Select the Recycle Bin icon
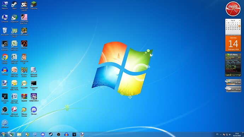 pos(5,32)
